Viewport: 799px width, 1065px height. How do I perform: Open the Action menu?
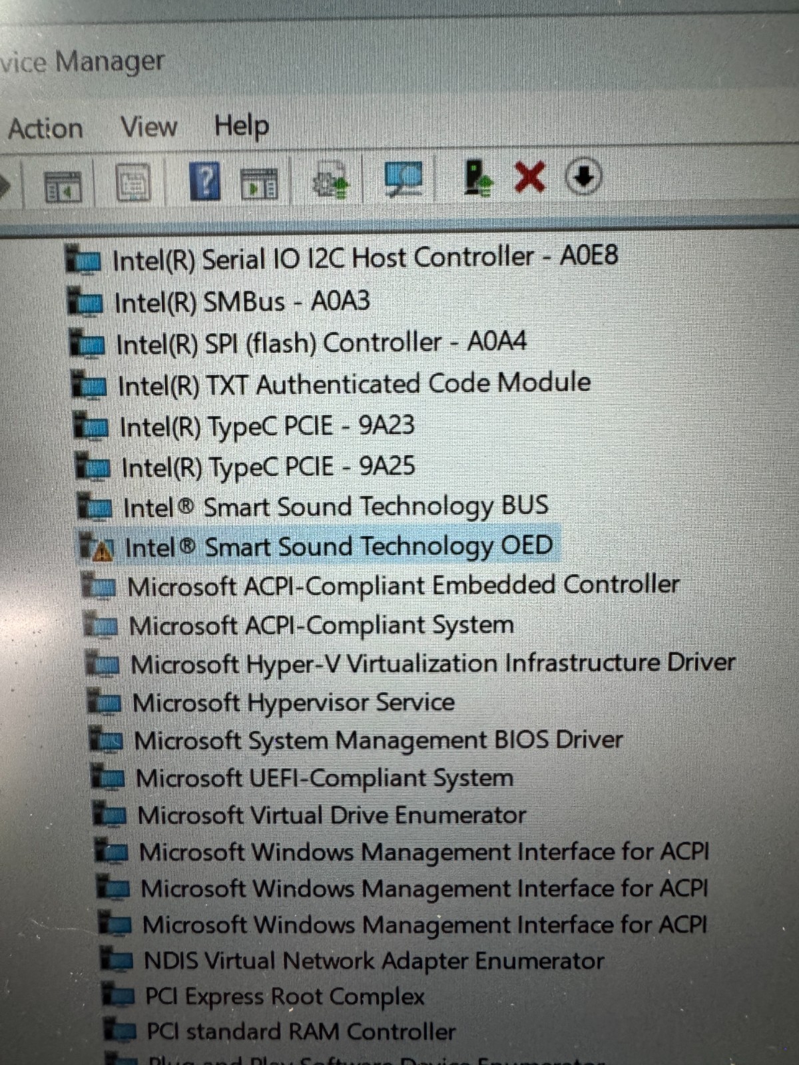click(x=45, y=128)
